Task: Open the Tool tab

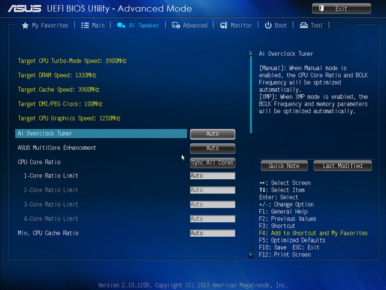Action: pos(317,25)
